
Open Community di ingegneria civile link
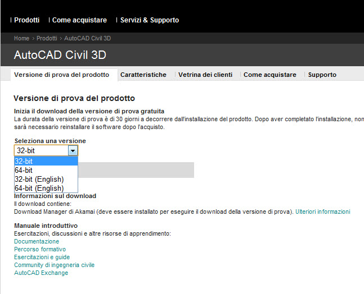click(x=55, y=265)
